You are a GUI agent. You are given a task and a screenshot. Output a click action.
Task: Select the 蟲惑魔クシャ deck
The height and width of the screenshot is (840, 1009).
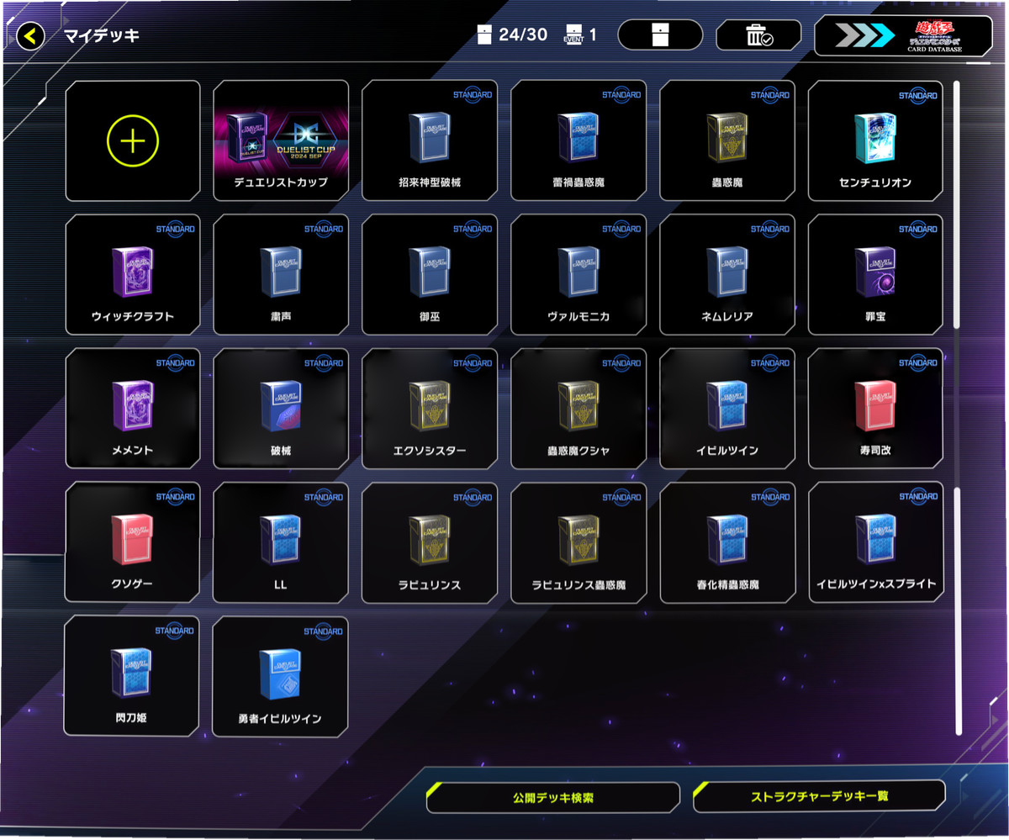(x=578, y=409)
